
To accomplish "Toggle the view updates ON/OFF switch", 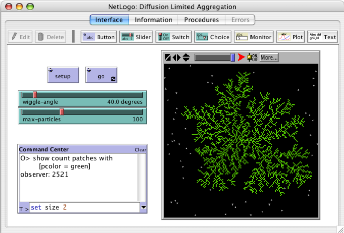I will tap(252, 58).
